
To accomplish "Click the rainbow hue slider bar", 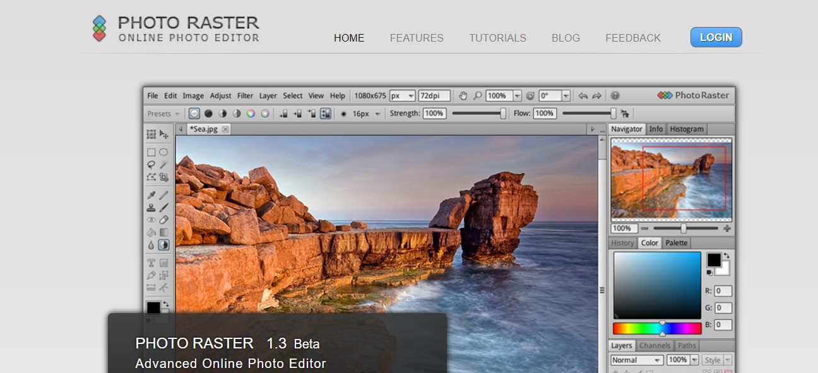I will (656, 329).
